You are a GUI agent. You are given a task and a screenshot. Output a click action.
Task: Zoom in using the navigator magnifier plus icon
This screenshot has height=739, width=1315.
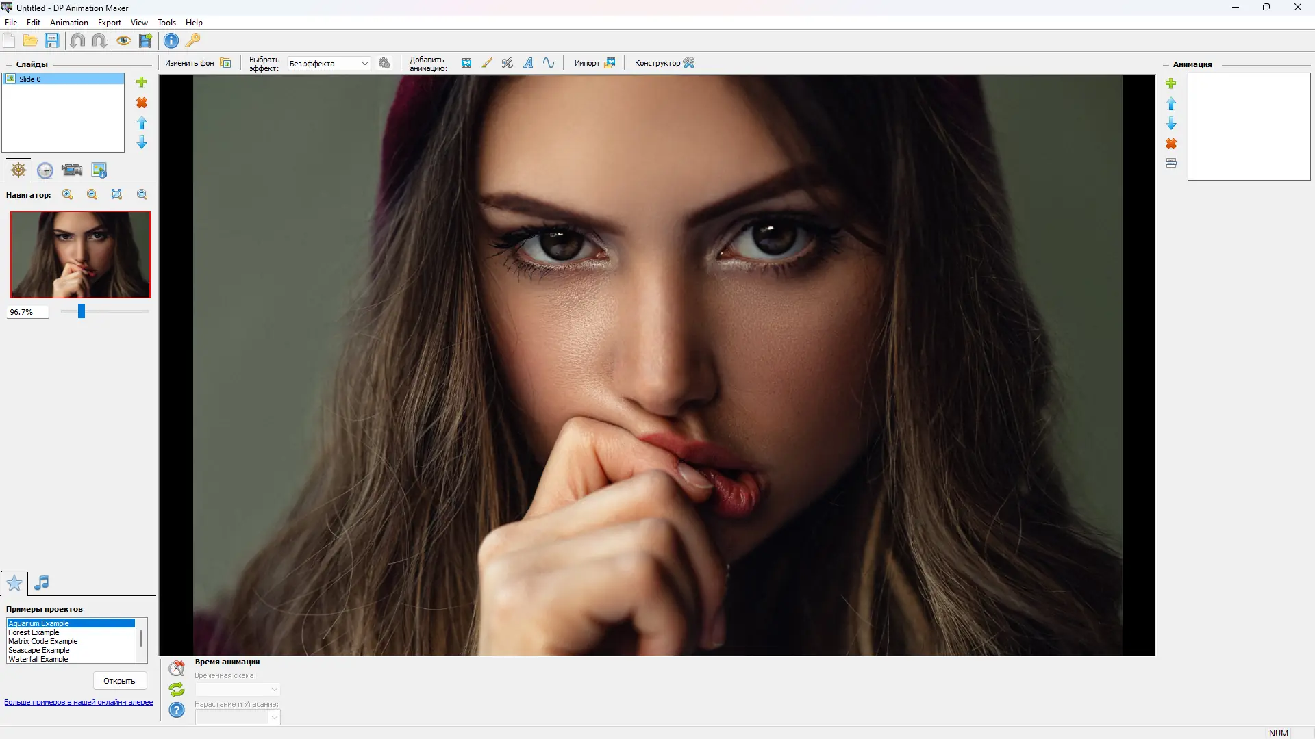pos(68,194)
